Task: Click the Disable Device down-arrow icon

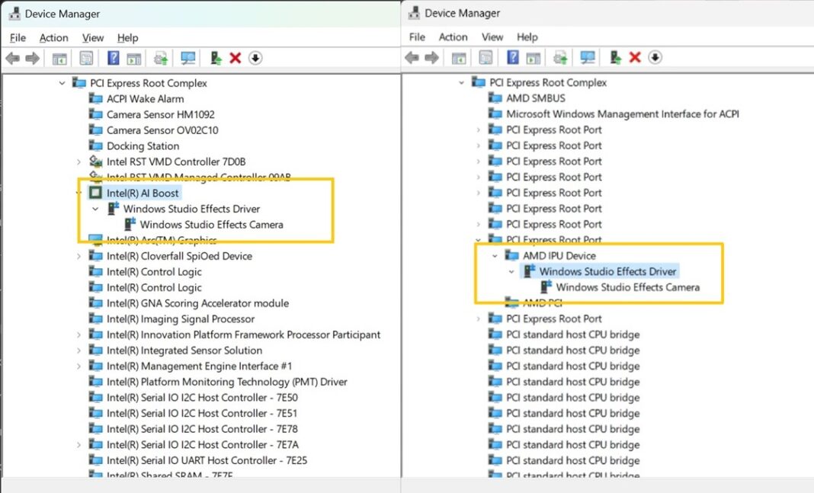Action: [x=255, y=58]
